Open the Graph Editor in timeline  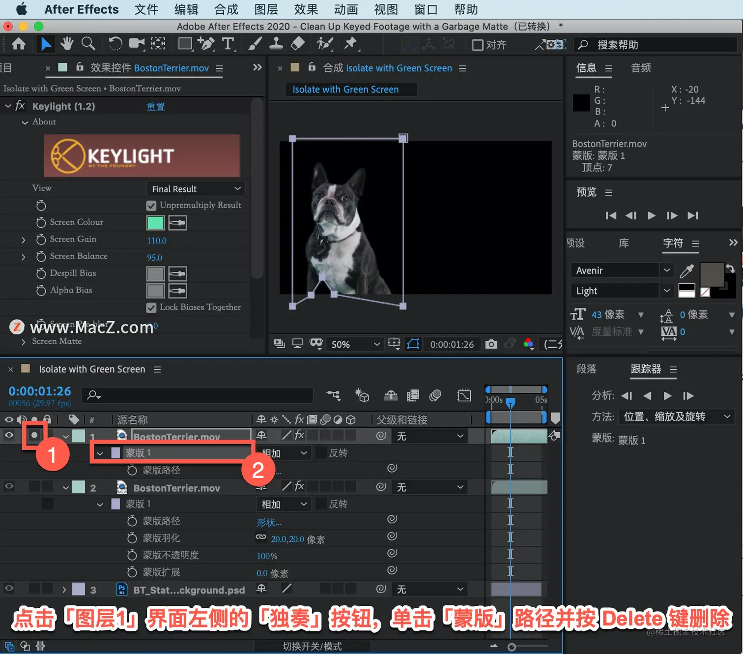pyautogui.click(x=464, y=395)
